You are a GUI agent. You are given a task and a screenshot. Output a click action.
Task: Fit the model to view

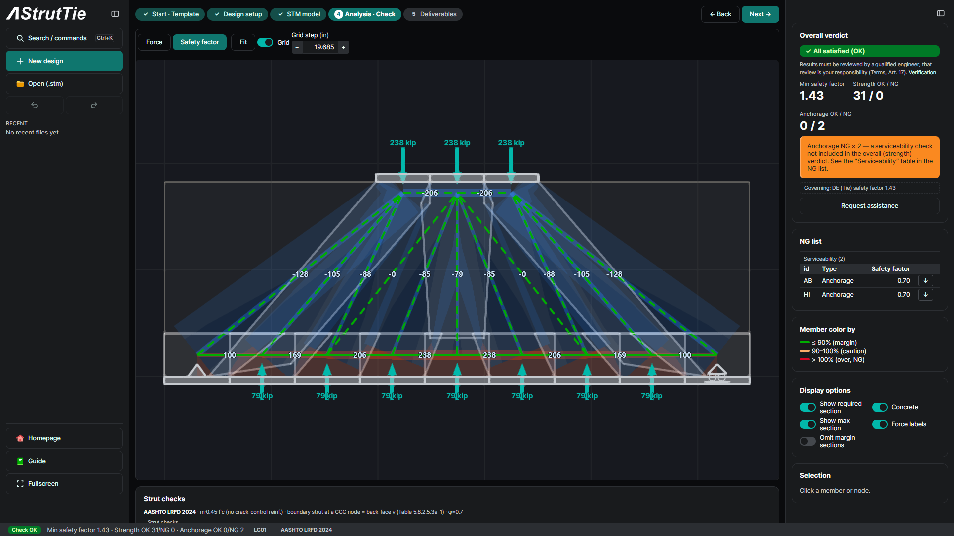coord(243,42)
